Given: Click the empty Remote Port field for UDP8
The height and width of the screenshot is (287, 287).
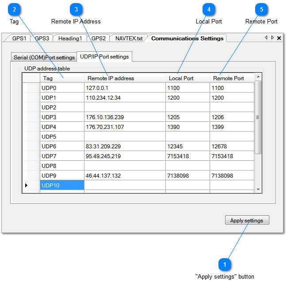Looking at the screenshot, I should [x=232, y=166].
